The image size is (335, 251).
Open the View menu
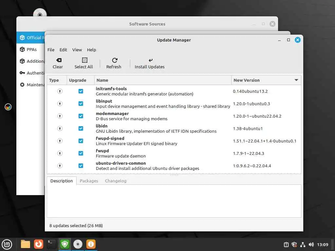click(x=77, y=50)
